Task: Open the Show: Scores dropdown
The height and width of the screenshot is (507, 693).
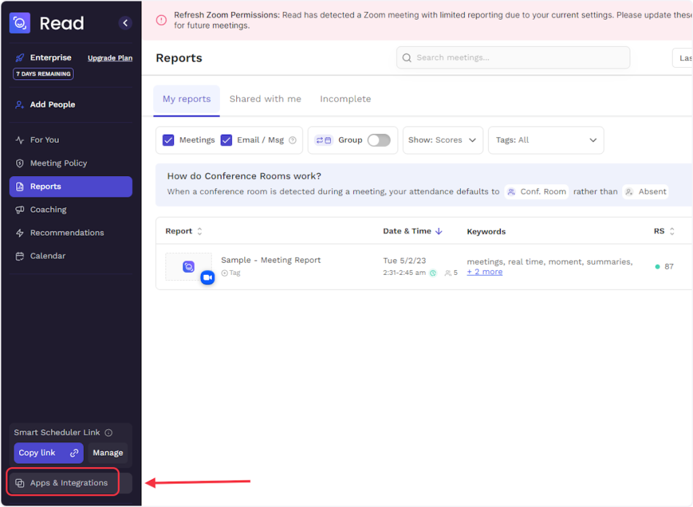Action: (443, 140)
